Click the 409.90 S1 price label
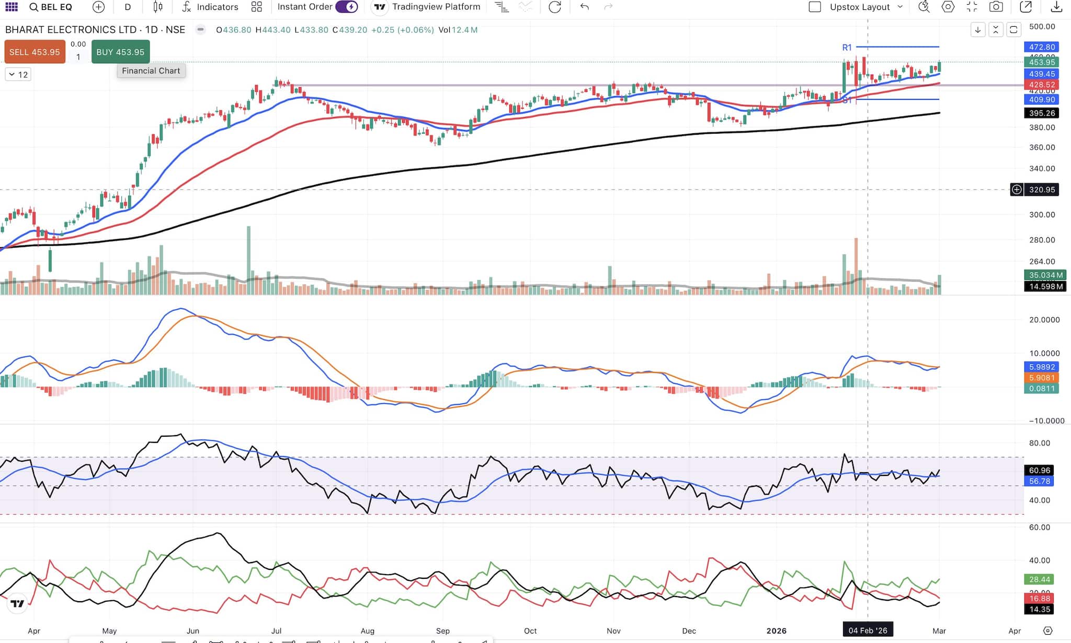Image resolution: width=1071 pixels, height=643 pixels. [1042, 99]
